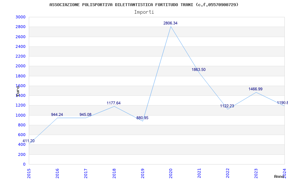The image size is (288, 180).
Task: Click the 3000 y-axis tick label
Action: tap(21, 17)
